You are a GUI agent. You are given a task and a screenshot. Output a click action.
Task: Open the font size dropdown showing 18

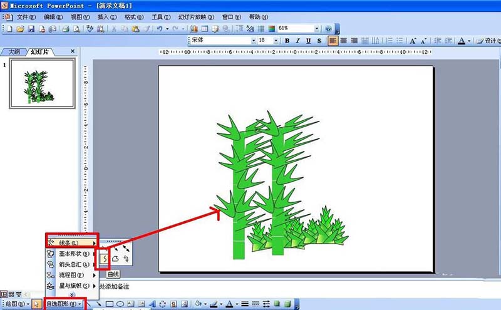(276, 41)
